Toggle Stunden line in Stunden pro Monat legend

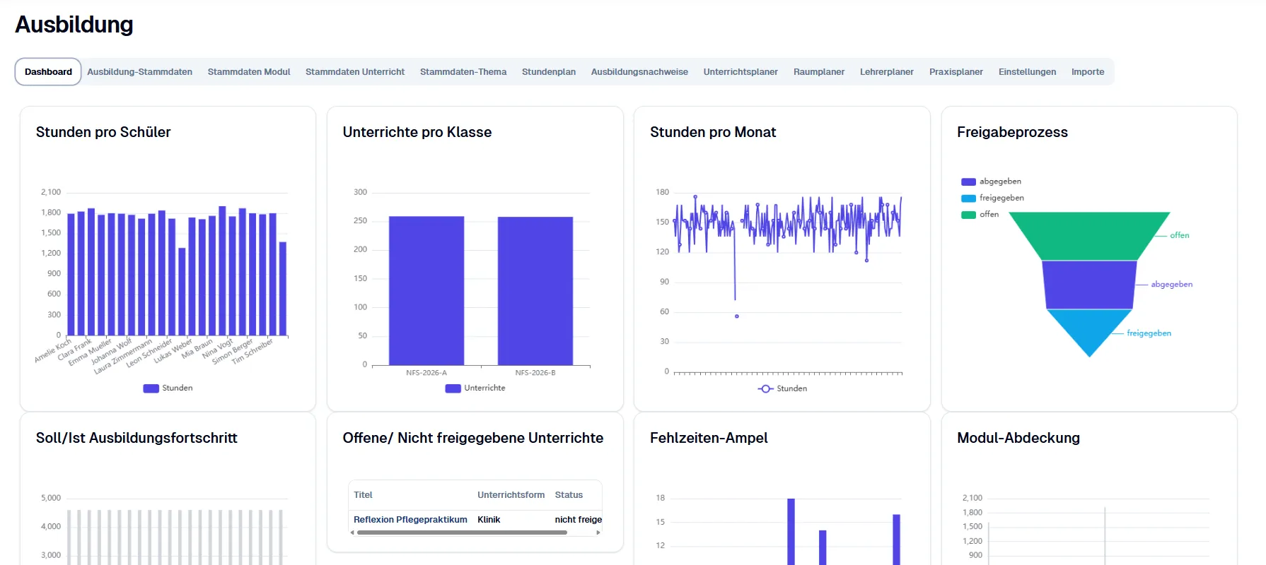point(765,389)
